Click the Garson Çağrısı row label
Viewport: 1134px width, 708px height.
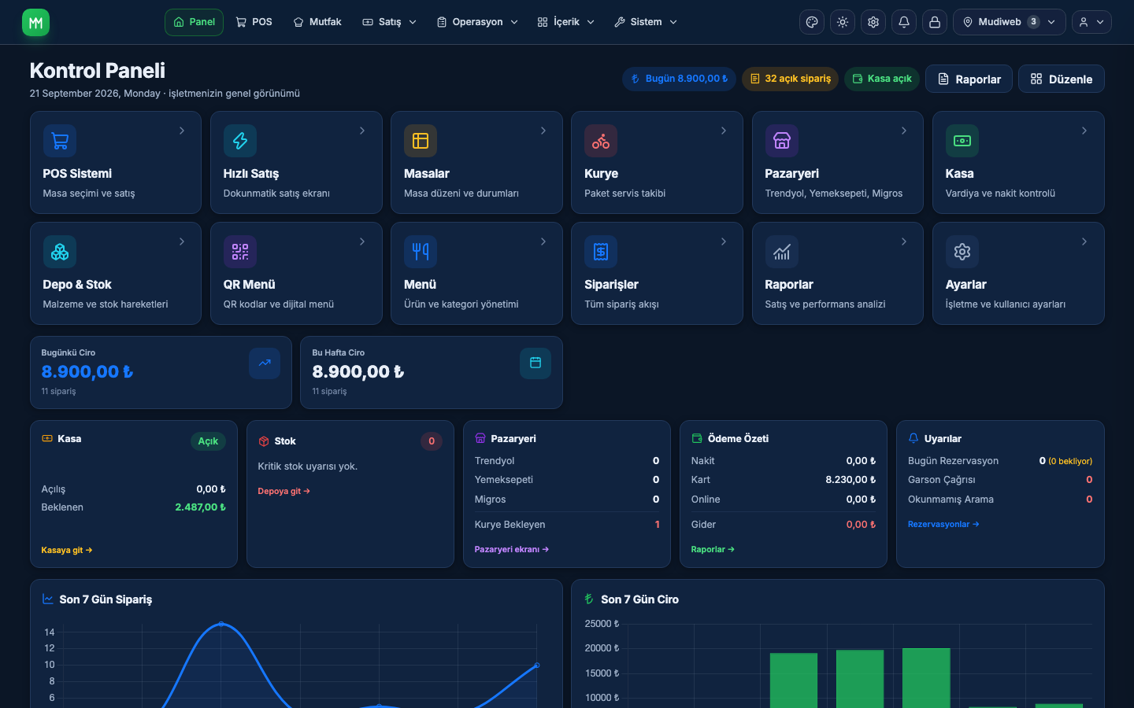(x=942, y=480)
